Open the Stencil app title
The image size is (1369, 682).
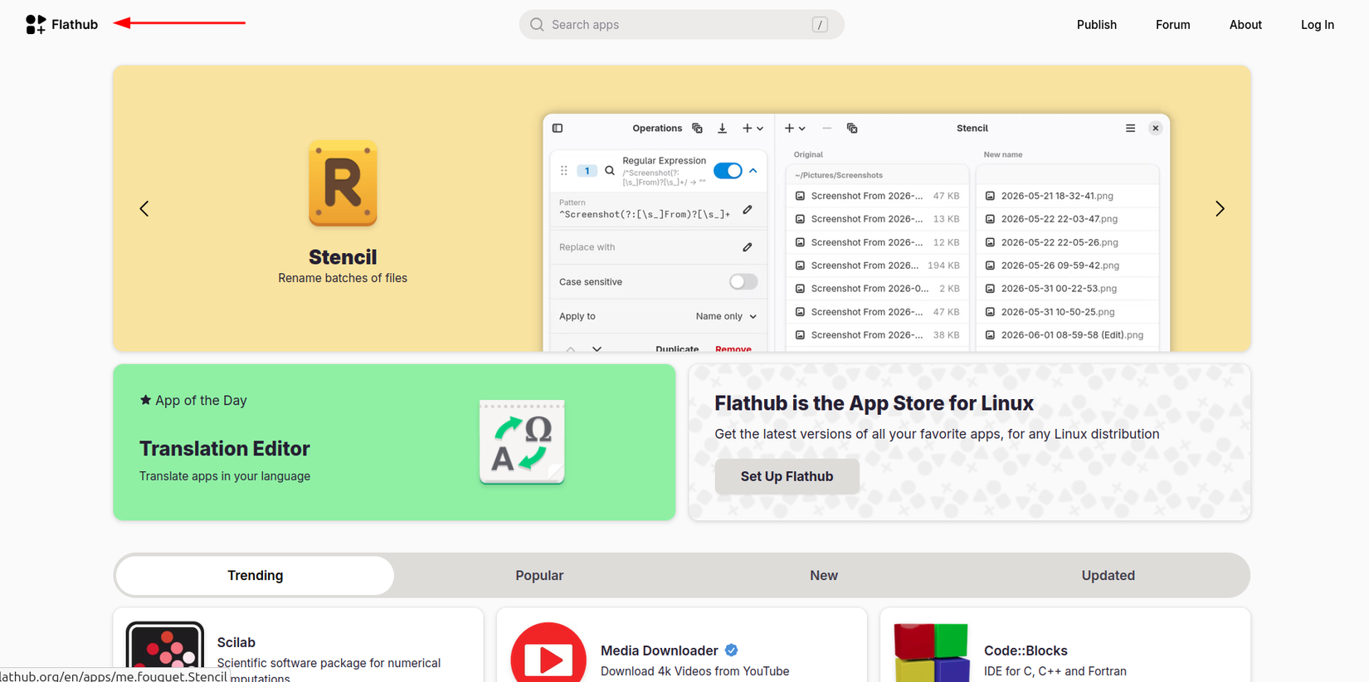pos(343,257)
